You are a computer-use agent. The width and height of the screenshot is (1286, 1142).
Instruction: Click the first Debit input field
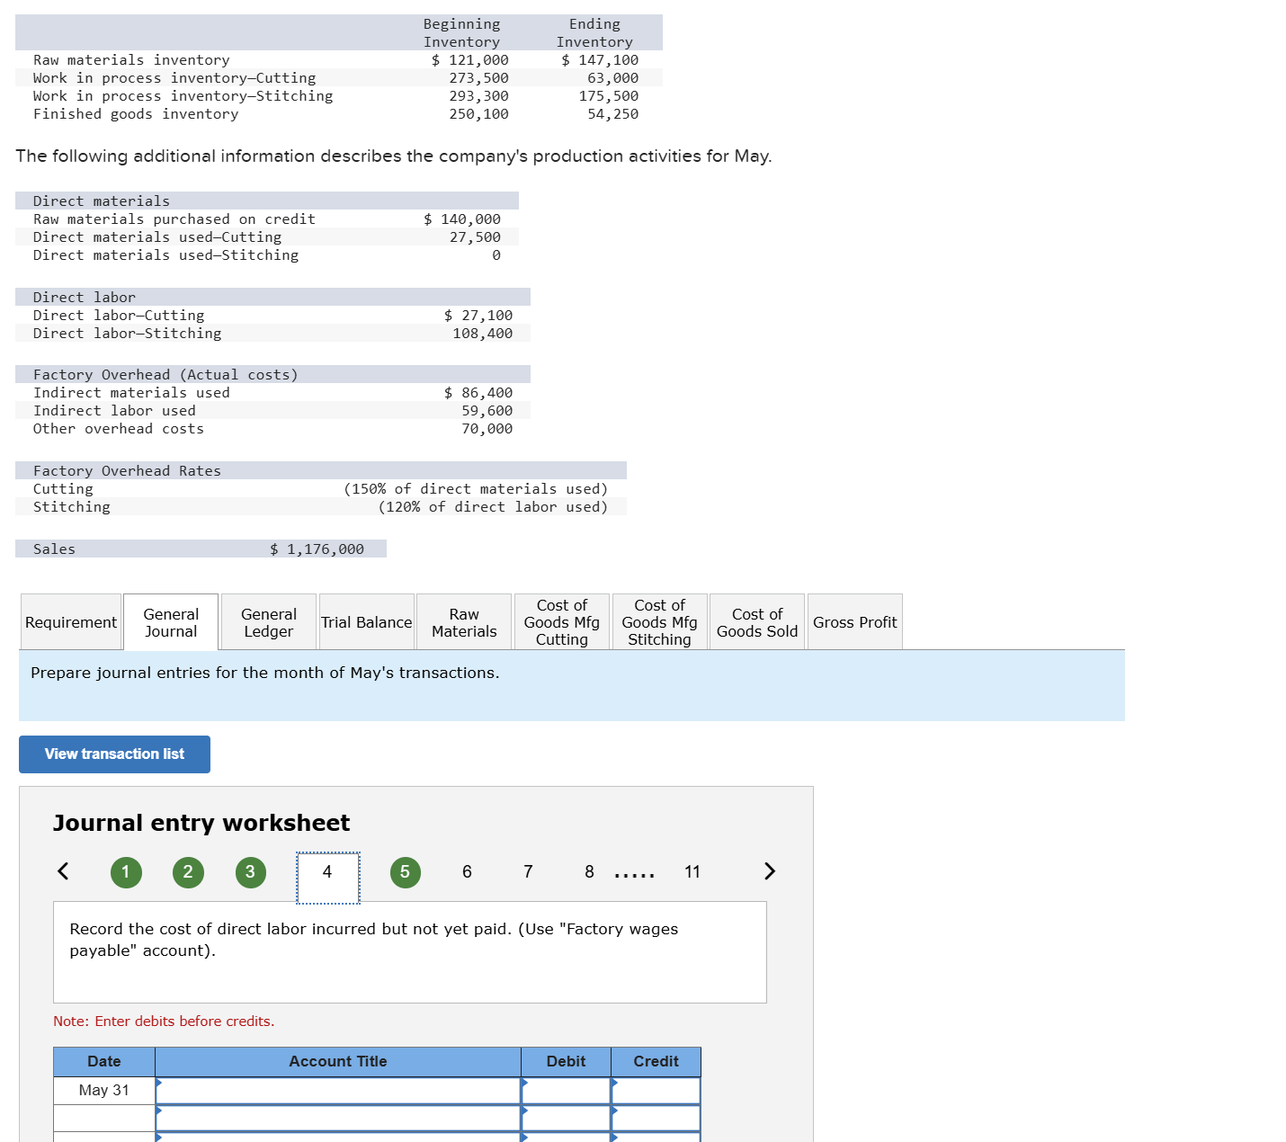pos(565,1090)
